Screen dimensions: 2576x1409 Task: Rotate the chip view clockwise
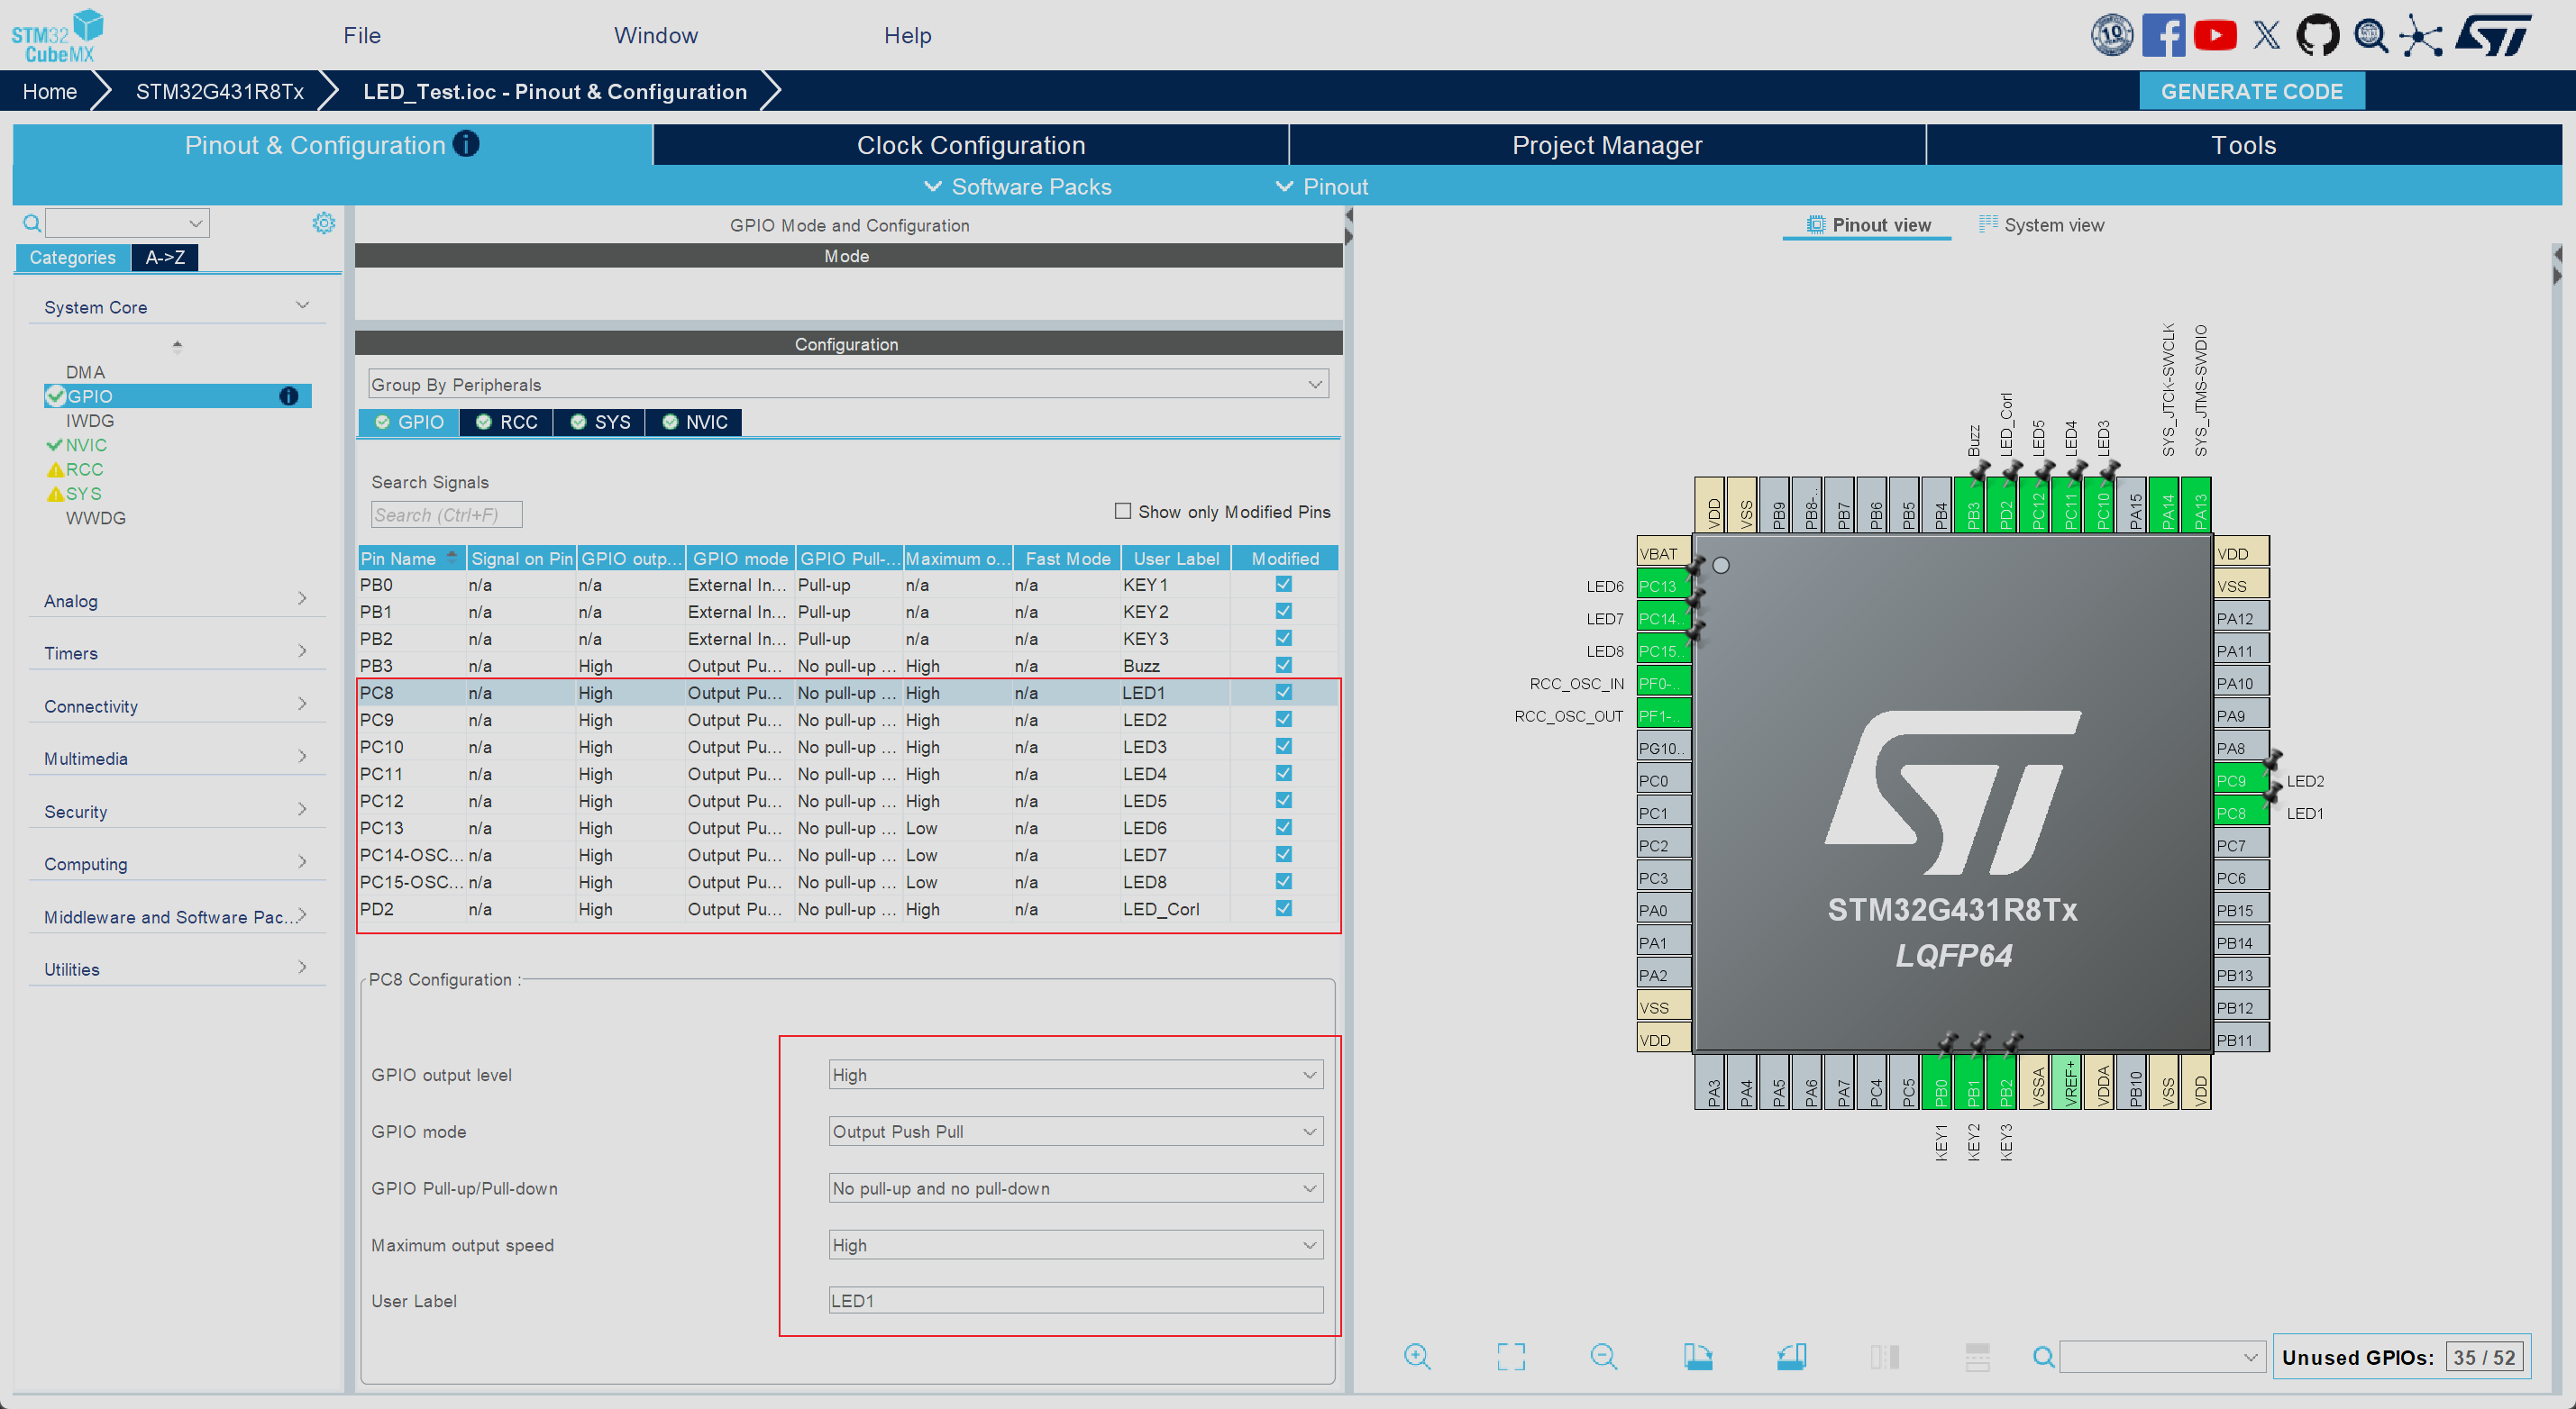click(x=1697, y=1356)
